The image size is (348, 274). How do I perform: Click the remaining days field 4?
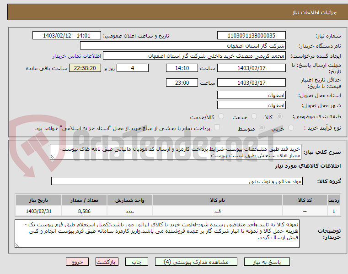click(133, 68)
